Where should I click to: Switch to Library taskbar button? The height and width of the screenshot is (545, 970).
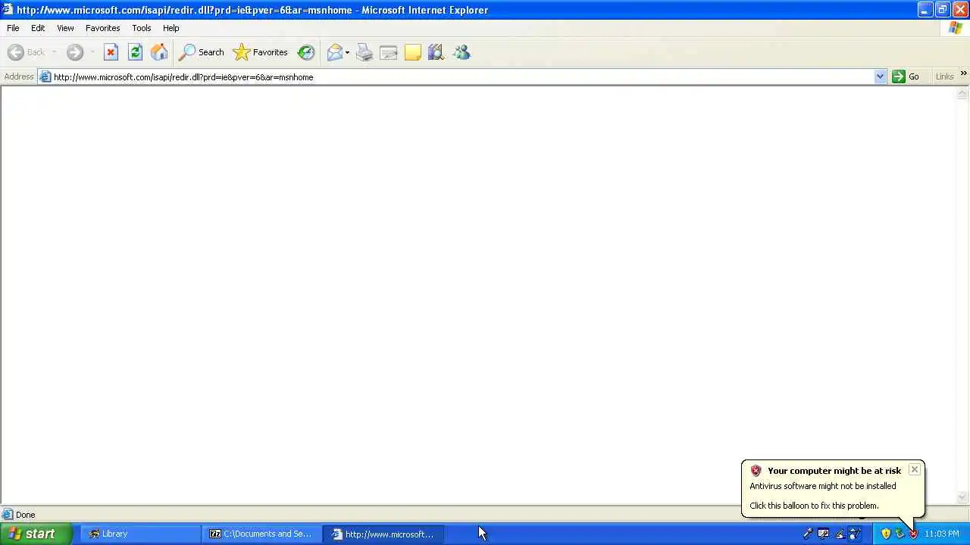[140, 534]
